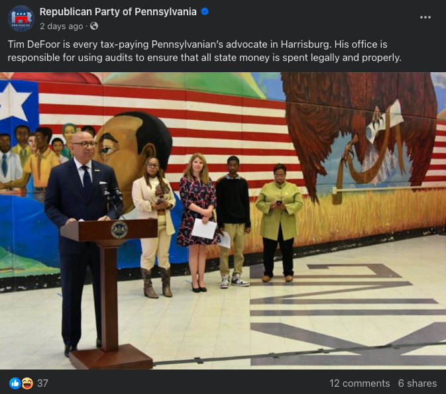Click the round seal on the podium
The image size is (446, 394).
pyautogui.click(x=119, y=230)
